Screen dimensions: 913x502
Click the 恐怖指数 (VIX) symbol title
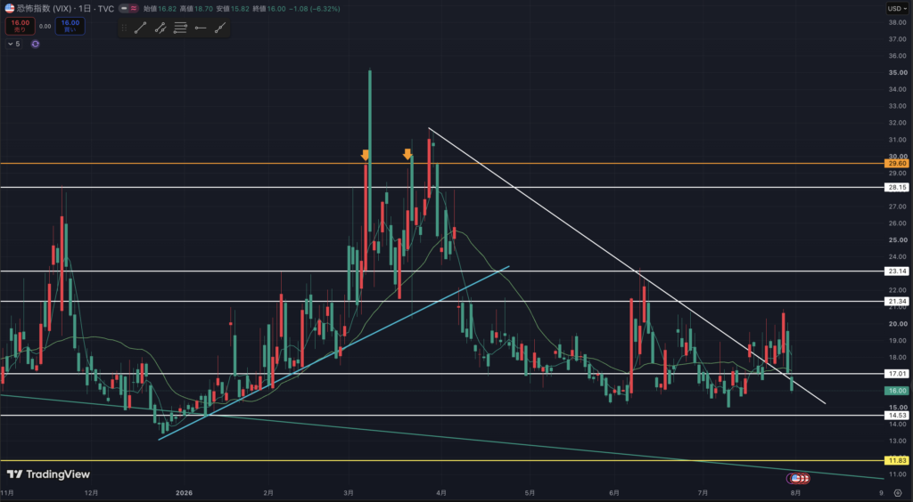coord(41,9)
